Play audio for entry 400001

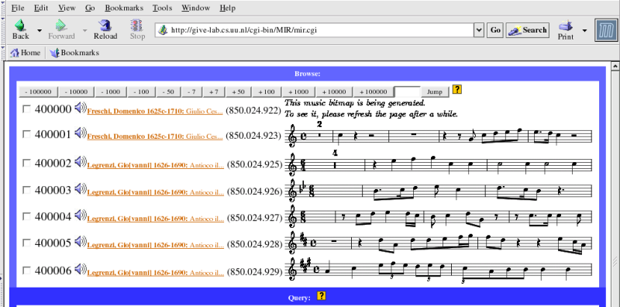(81, 133)
